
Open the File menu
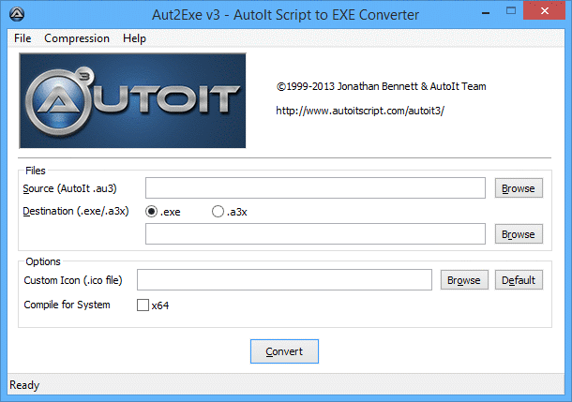(23, 38)
